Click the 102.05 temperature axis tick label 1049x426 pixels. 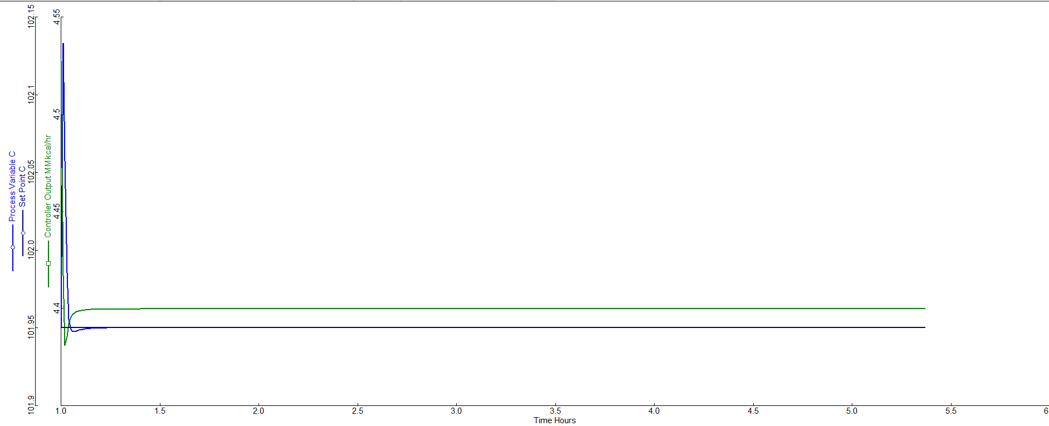tap(31, 172)
